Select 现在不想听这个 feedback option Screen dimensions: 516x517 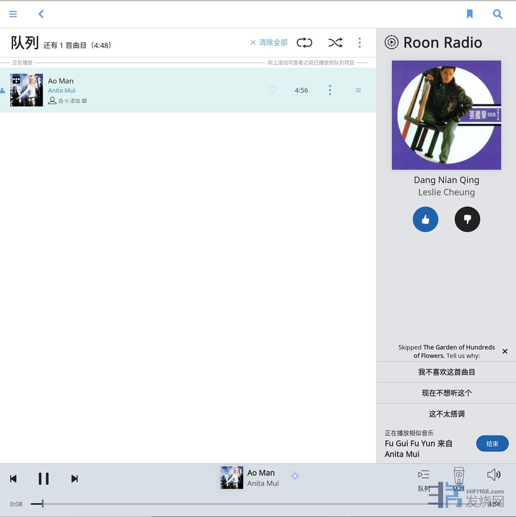point(446,393)
